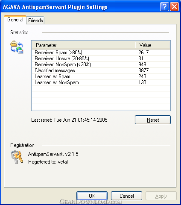Reset the statistics counters
181x205 pixels.
153,120
